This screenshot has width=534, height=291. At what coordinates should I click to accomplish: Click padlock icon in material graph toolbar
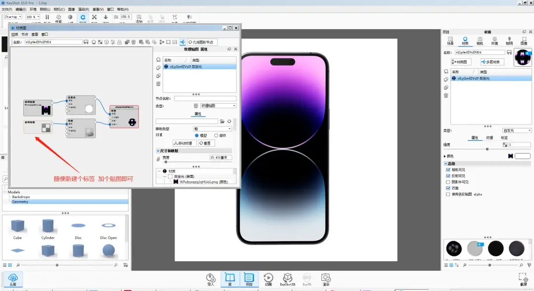(120, 42)
